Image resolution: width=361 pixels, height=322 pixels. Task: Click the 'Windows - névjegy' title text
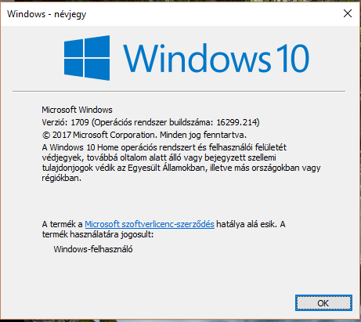(46, 14)
